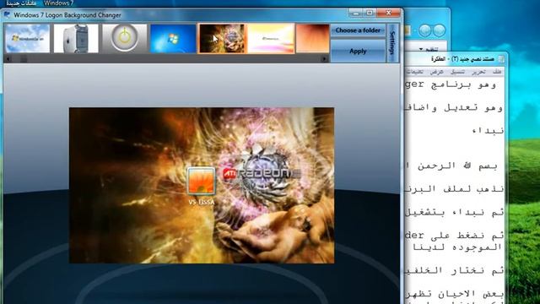The height and width of the screenshot is (304, 540).
Task: Click Explorer window forward navigation button
Action: tap(424, 30)
